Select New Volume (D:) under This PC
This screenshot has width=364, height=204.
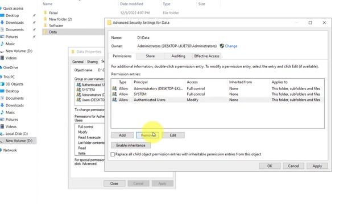19,141
